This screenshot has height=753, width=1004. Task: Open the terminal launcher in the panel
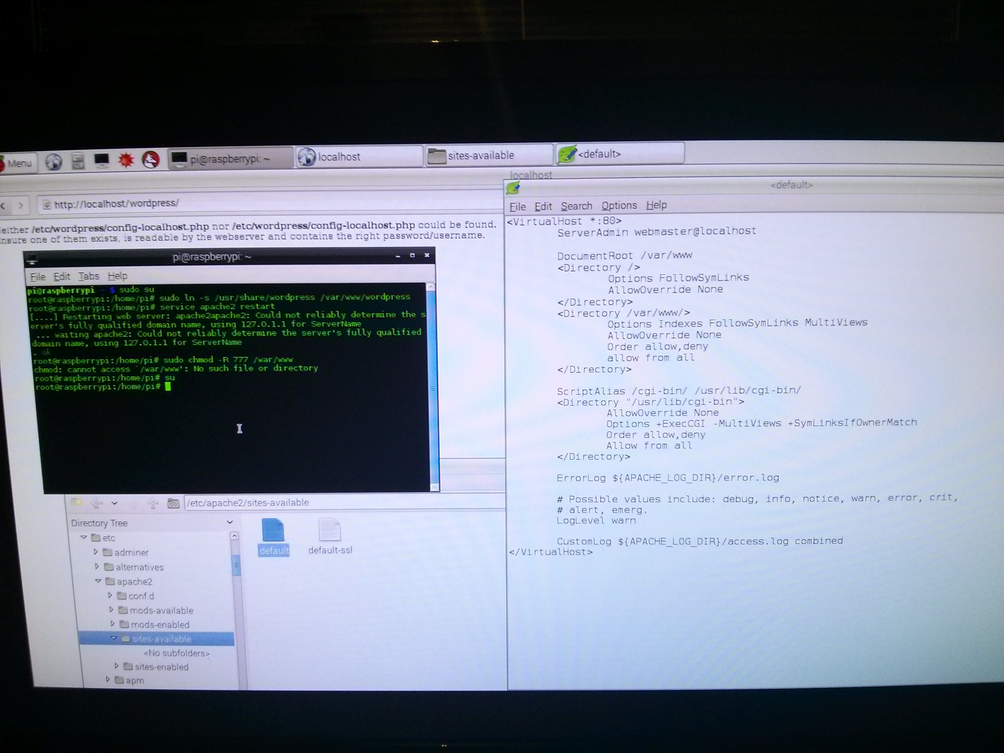[x=101, y=160]
